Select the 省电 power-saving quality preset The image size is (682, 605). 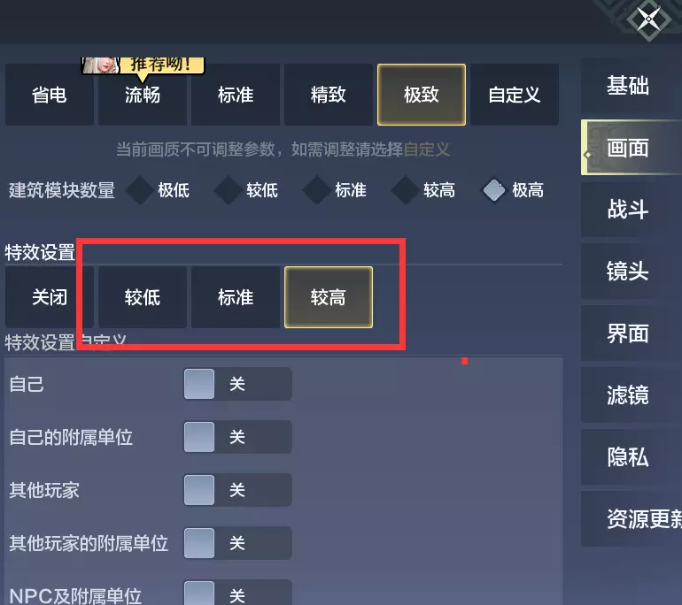pos(49,95)
